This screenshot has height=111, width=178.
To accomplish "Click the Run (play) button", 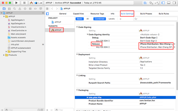I will 16,3.
